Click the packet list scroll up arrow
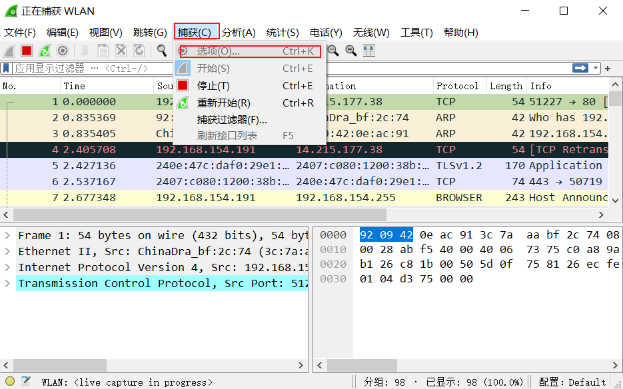Viewport: 623px width, 389px height. [615, 85]
